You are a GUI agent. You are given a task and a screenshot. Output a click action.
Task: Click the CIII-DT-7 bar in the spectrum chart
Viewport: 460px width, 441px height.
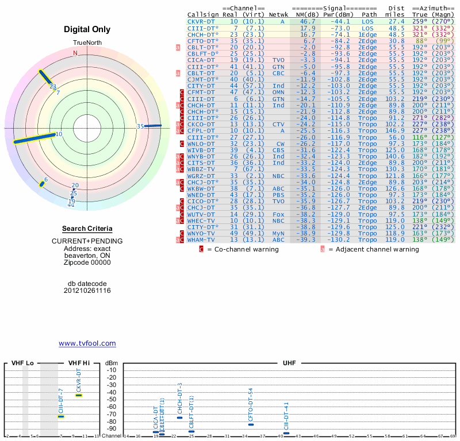click(x=61, y=416)
